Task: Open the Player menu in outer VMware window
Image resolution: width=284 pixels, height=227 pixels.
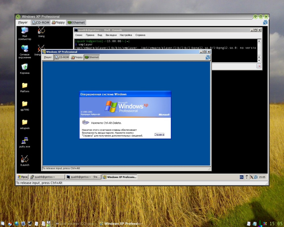Action: 23,22
